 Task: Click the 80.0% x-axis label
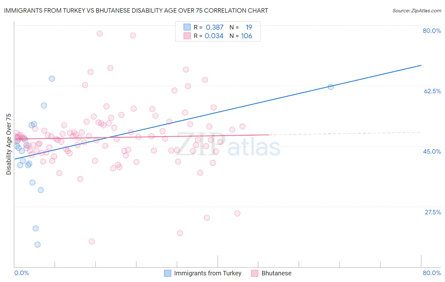click(x=432, y=273)
